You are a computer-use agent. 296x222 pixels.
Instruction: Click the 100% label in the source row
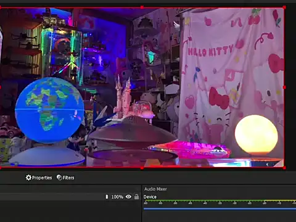(x=117, y=197)
